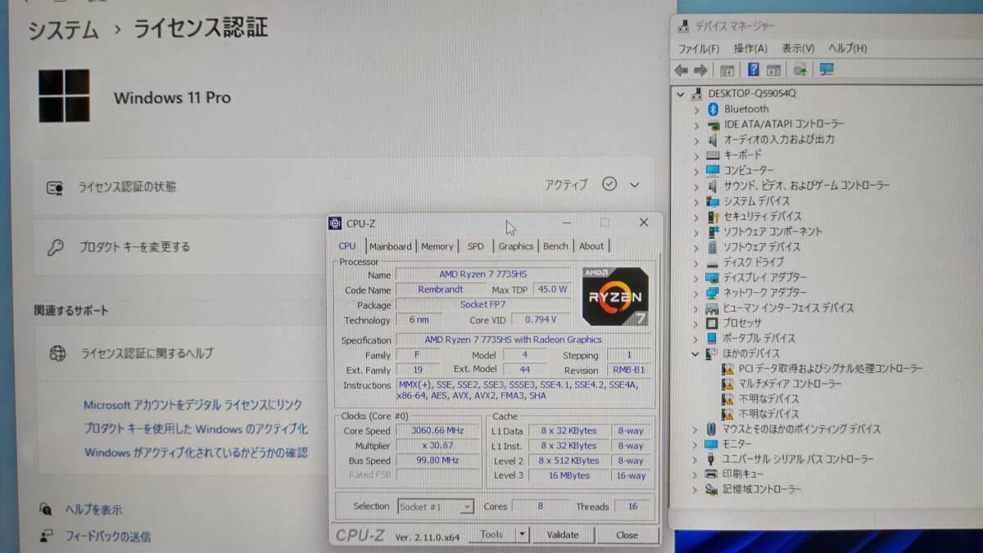Click the キーボード category keyboard icon
Viewport: 983px width, 553px height.
(x=713, y=155)
